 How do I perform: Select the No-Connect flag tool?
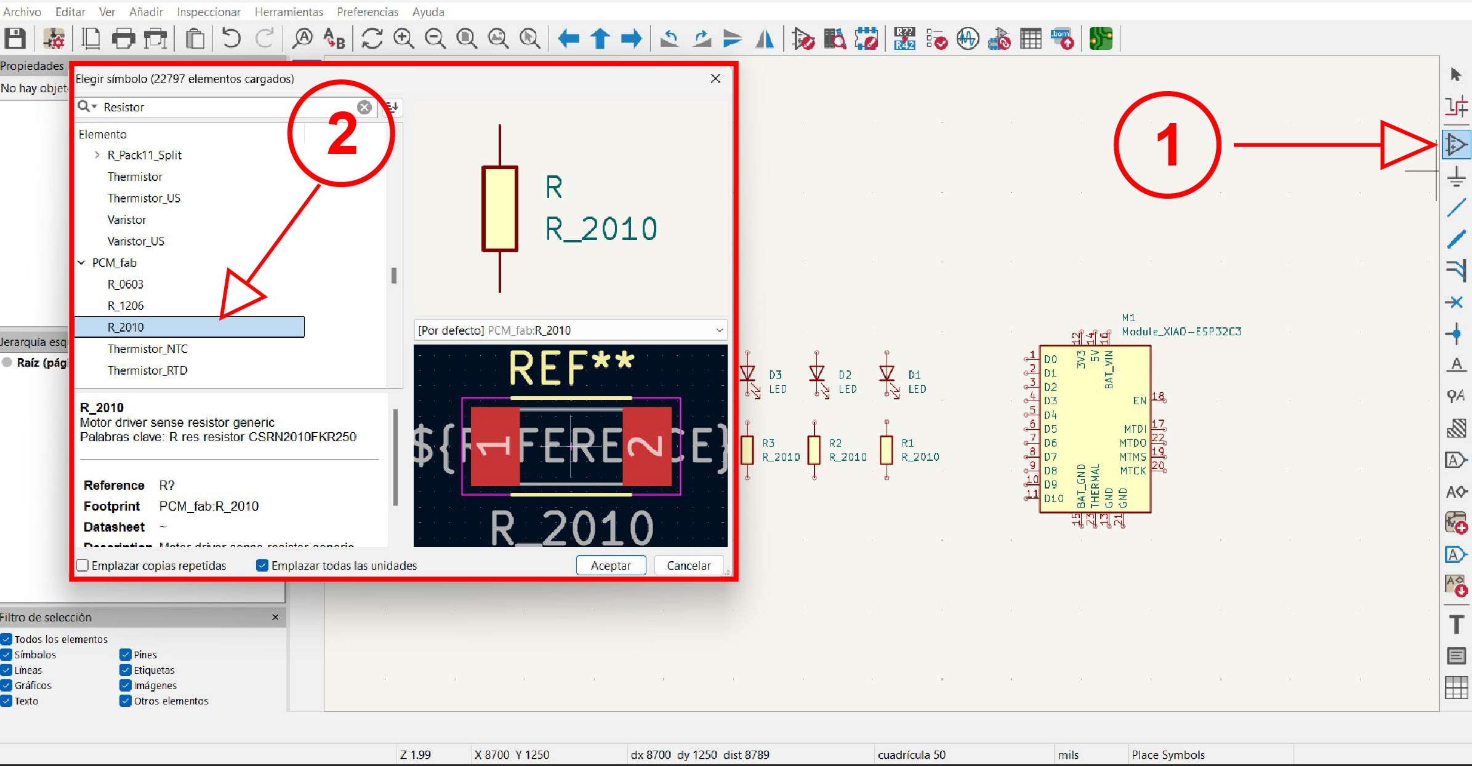(1455, 302)
